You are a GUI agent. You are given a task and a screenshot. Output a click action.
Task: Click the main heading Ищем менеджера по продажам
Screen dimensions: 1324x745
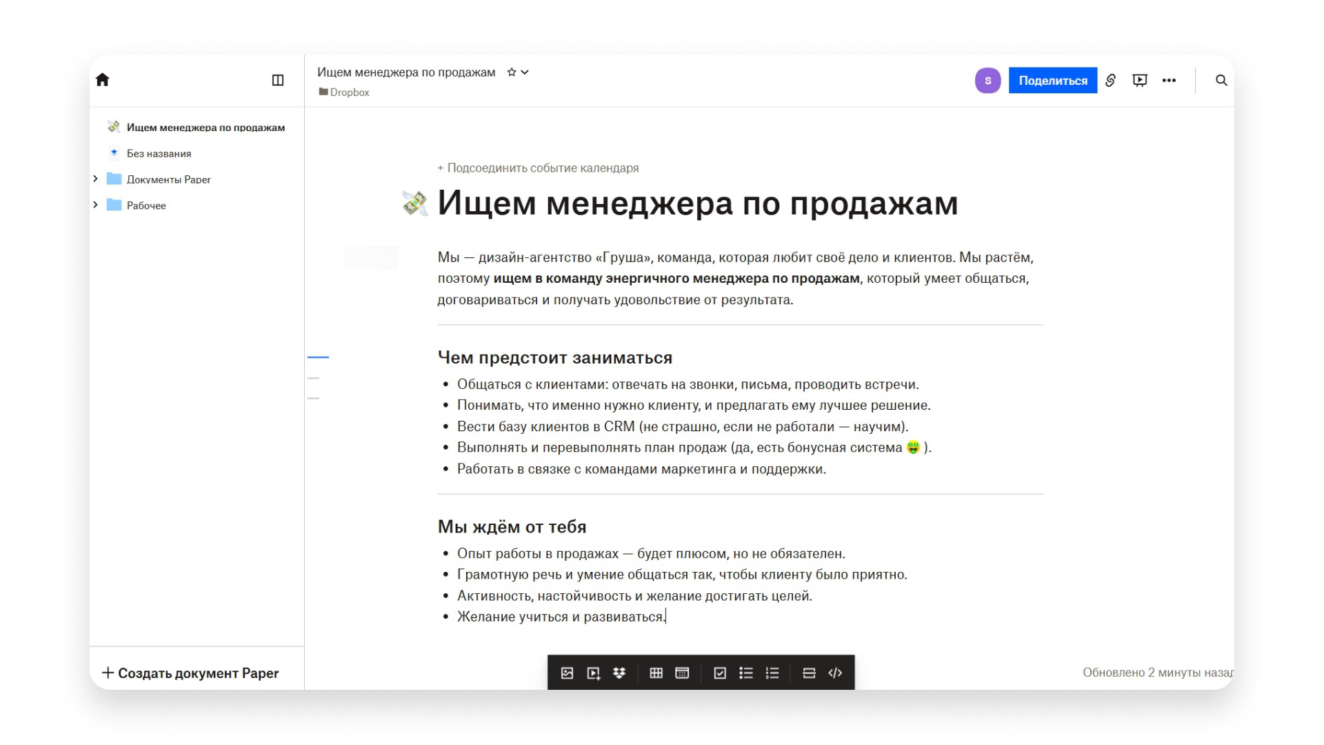pos(698,203)
